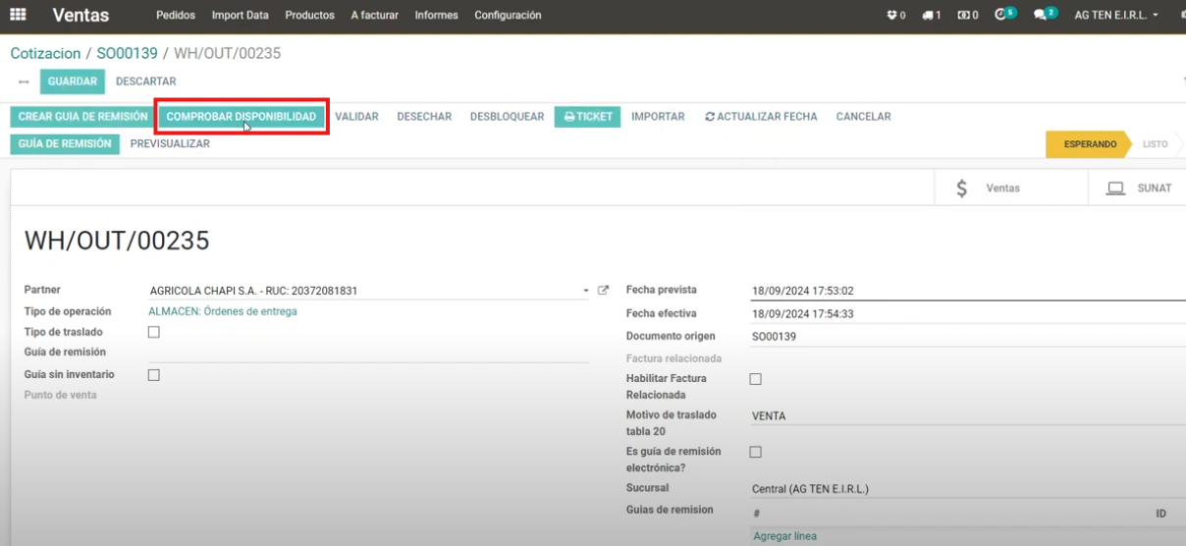Click Actualizar Fecha refresh button
The height and width of the screenshot is (546, 1186).
(761, 117)
